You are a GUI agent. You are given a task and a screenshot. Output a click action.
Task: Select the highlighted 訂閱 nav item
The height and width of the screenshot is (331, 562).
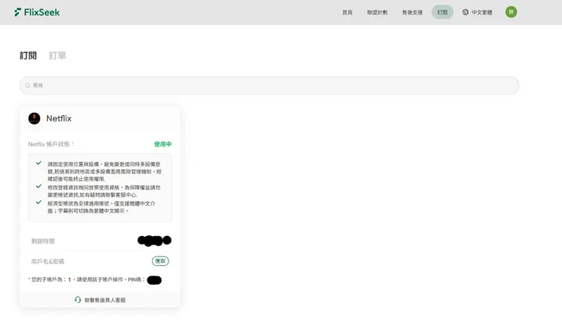click(x=442, y=12)
